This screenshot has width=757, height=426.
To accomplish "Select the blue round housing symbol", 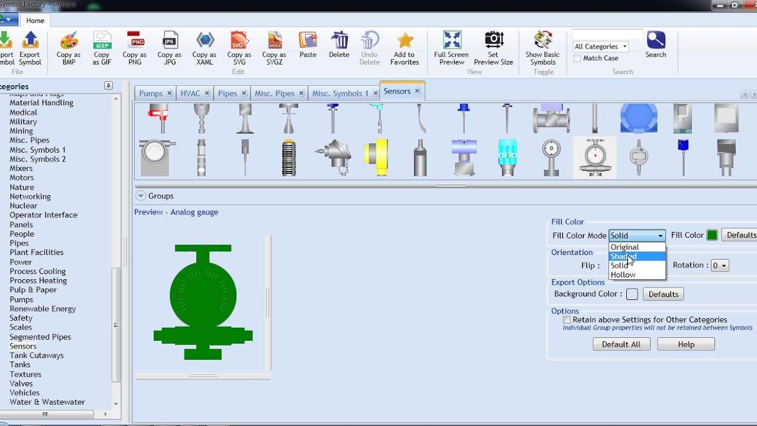I will pos(639,118).
